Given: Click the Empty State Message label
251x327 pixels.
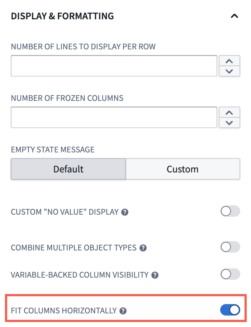Looking at the screenshot, I should pyautogui.click(x=52, y=150).
